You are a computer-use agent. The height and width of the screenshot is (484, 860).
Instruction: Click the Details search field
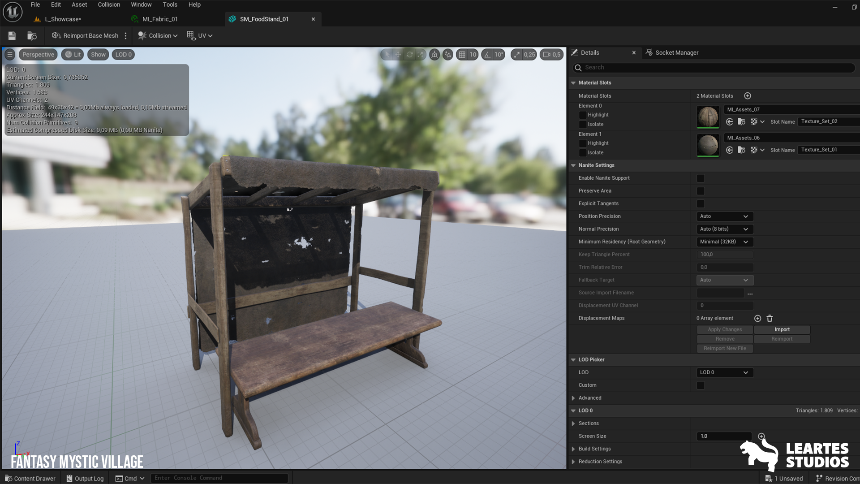point(717,68)
